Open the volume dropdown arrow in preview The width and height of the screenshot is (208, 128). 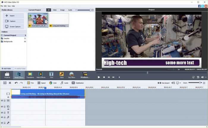(206, 77)
